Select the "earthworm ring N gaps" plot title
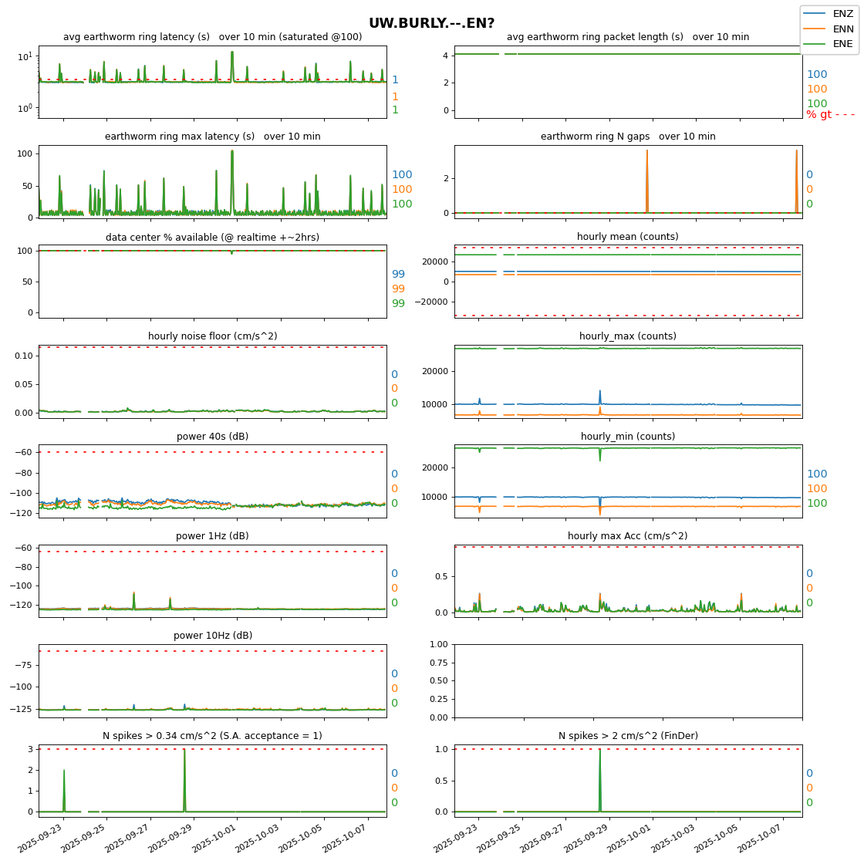 click(x=627, y=137)
